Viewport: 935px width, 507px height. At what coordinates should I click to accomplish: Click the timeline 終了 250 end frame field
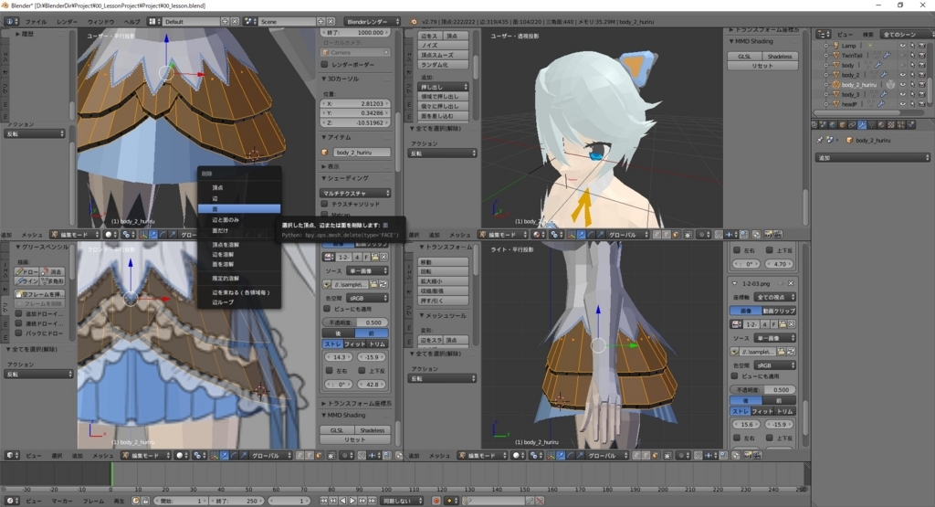point(236,501)
